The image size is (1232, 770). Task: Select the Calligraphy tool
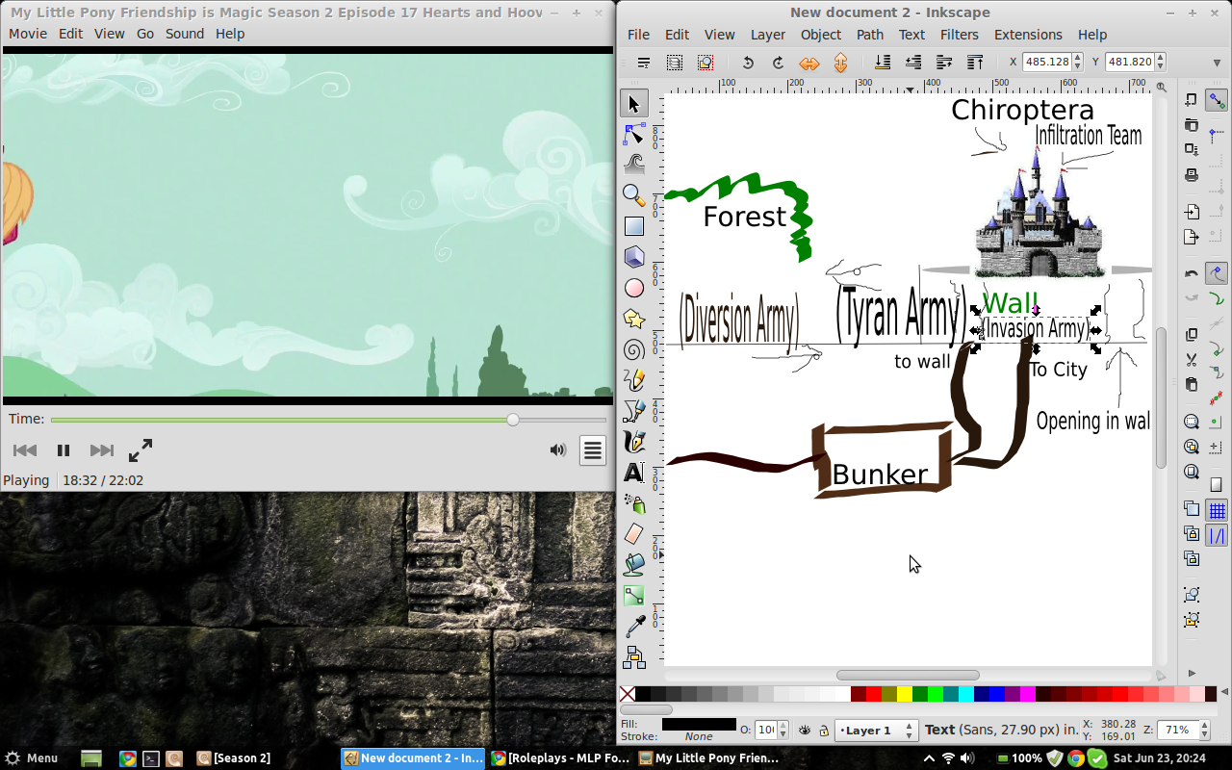634,442
